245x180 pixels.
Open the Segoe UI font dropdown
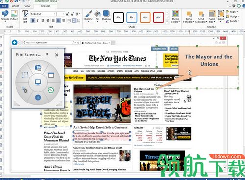[55, 14]
